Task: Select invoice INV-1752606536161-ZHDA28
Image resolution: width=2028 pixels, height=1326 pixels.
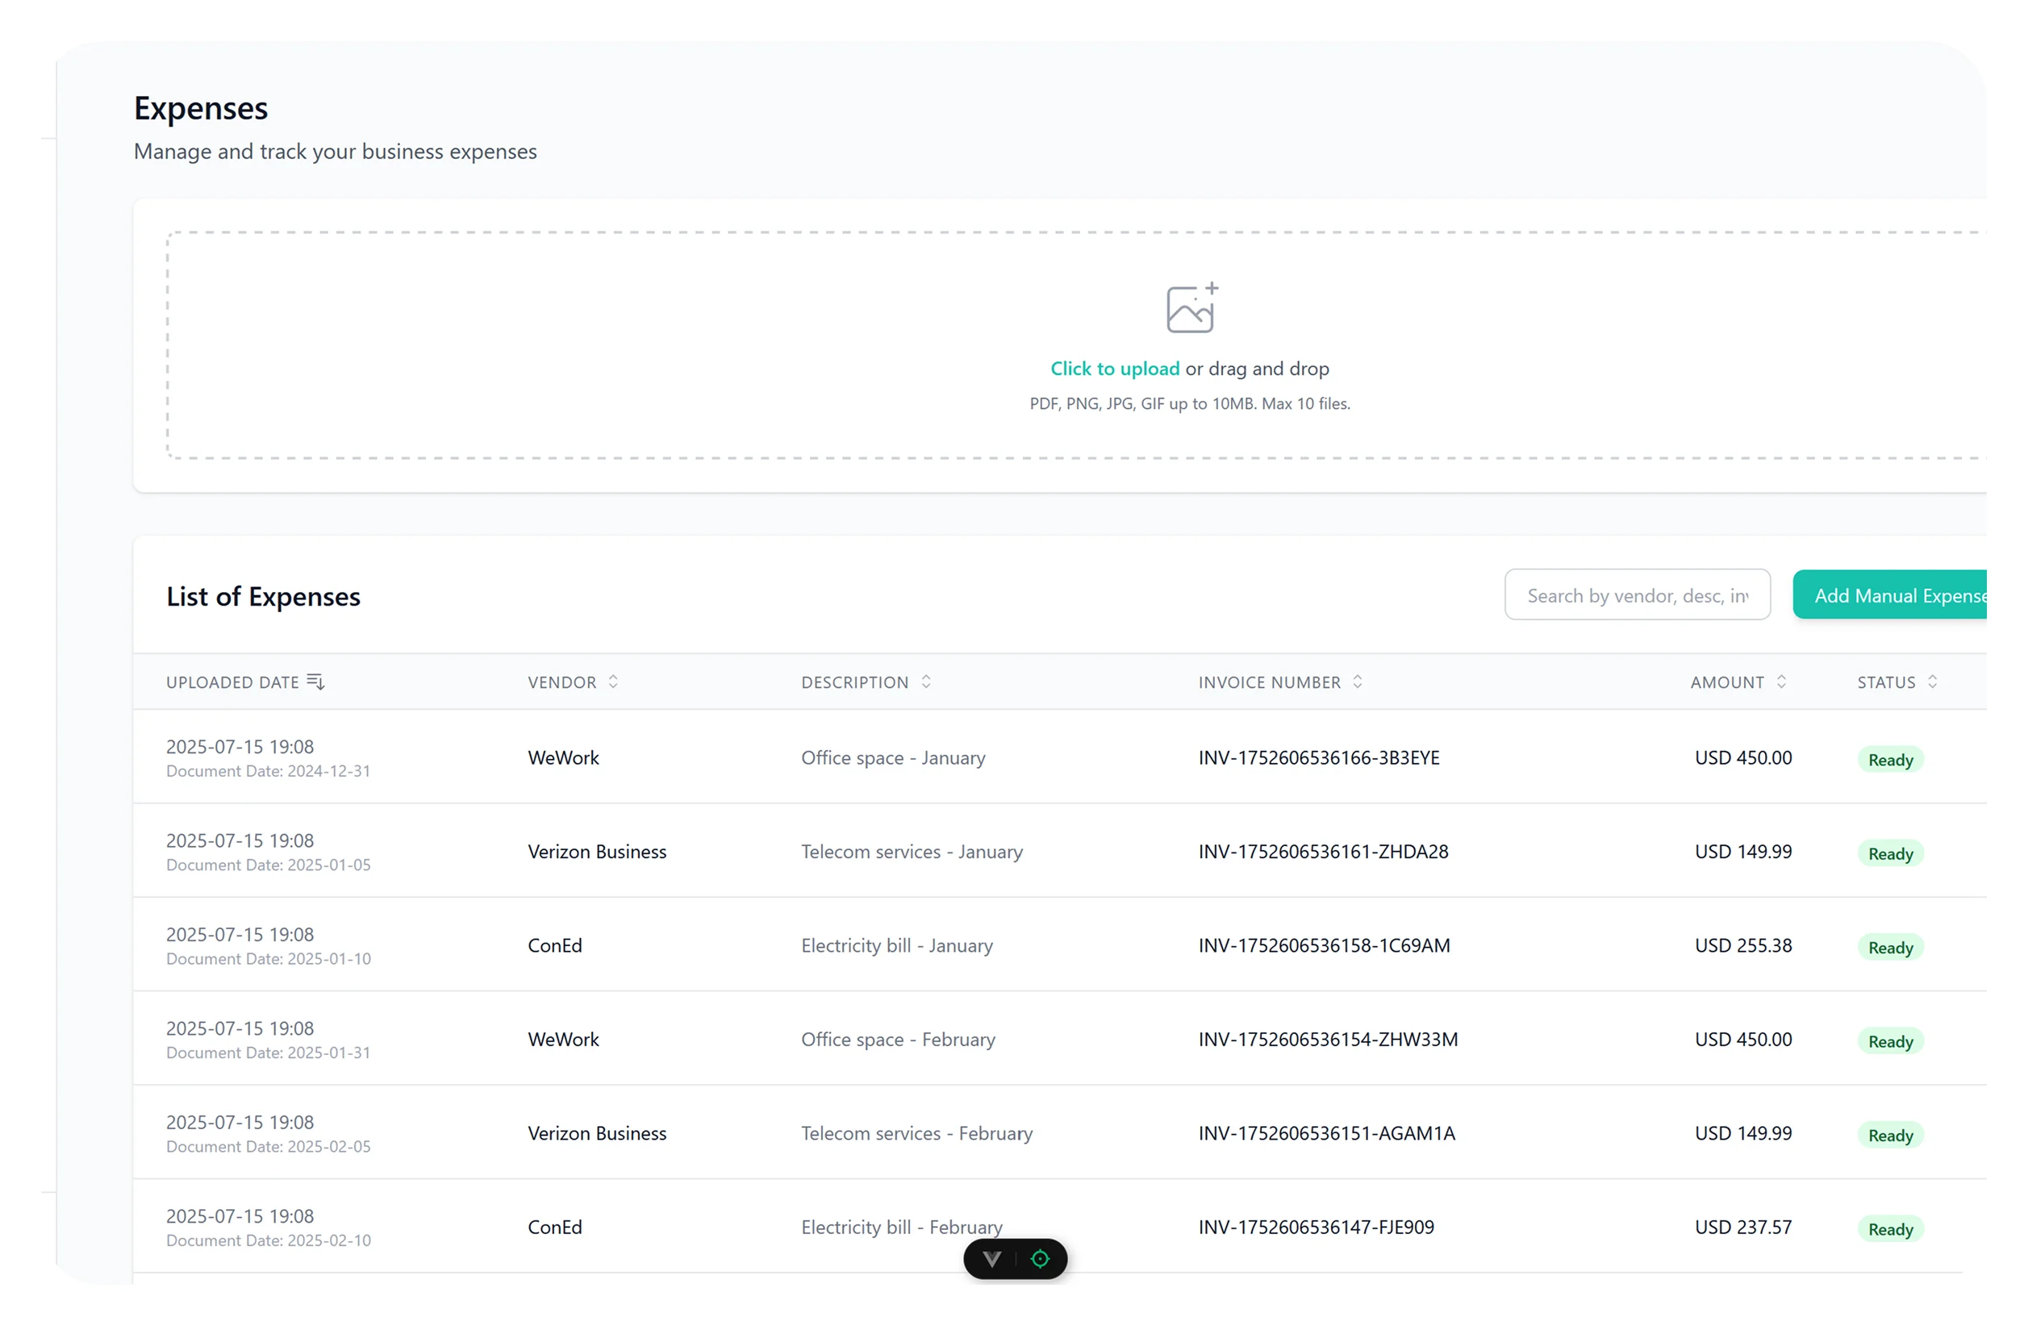Action: [1322, 851]
